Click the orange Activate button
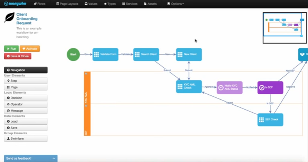 30,49
